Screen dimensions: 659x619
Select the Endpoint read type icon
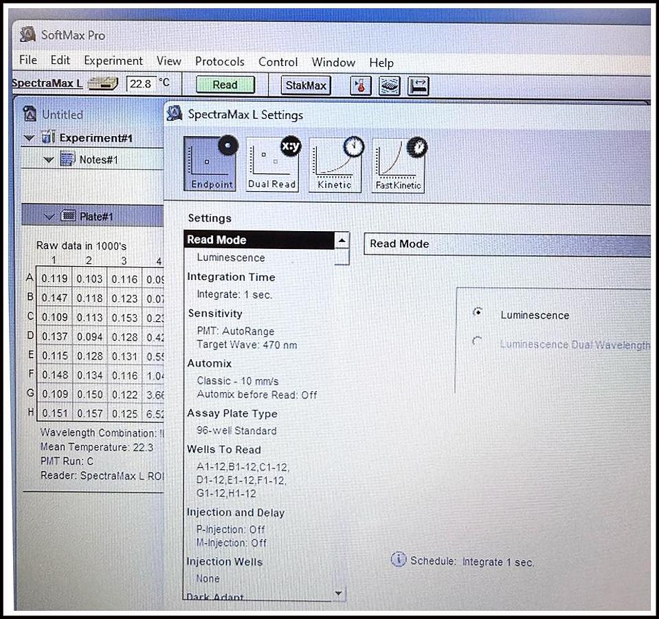(x=210, y=164)
